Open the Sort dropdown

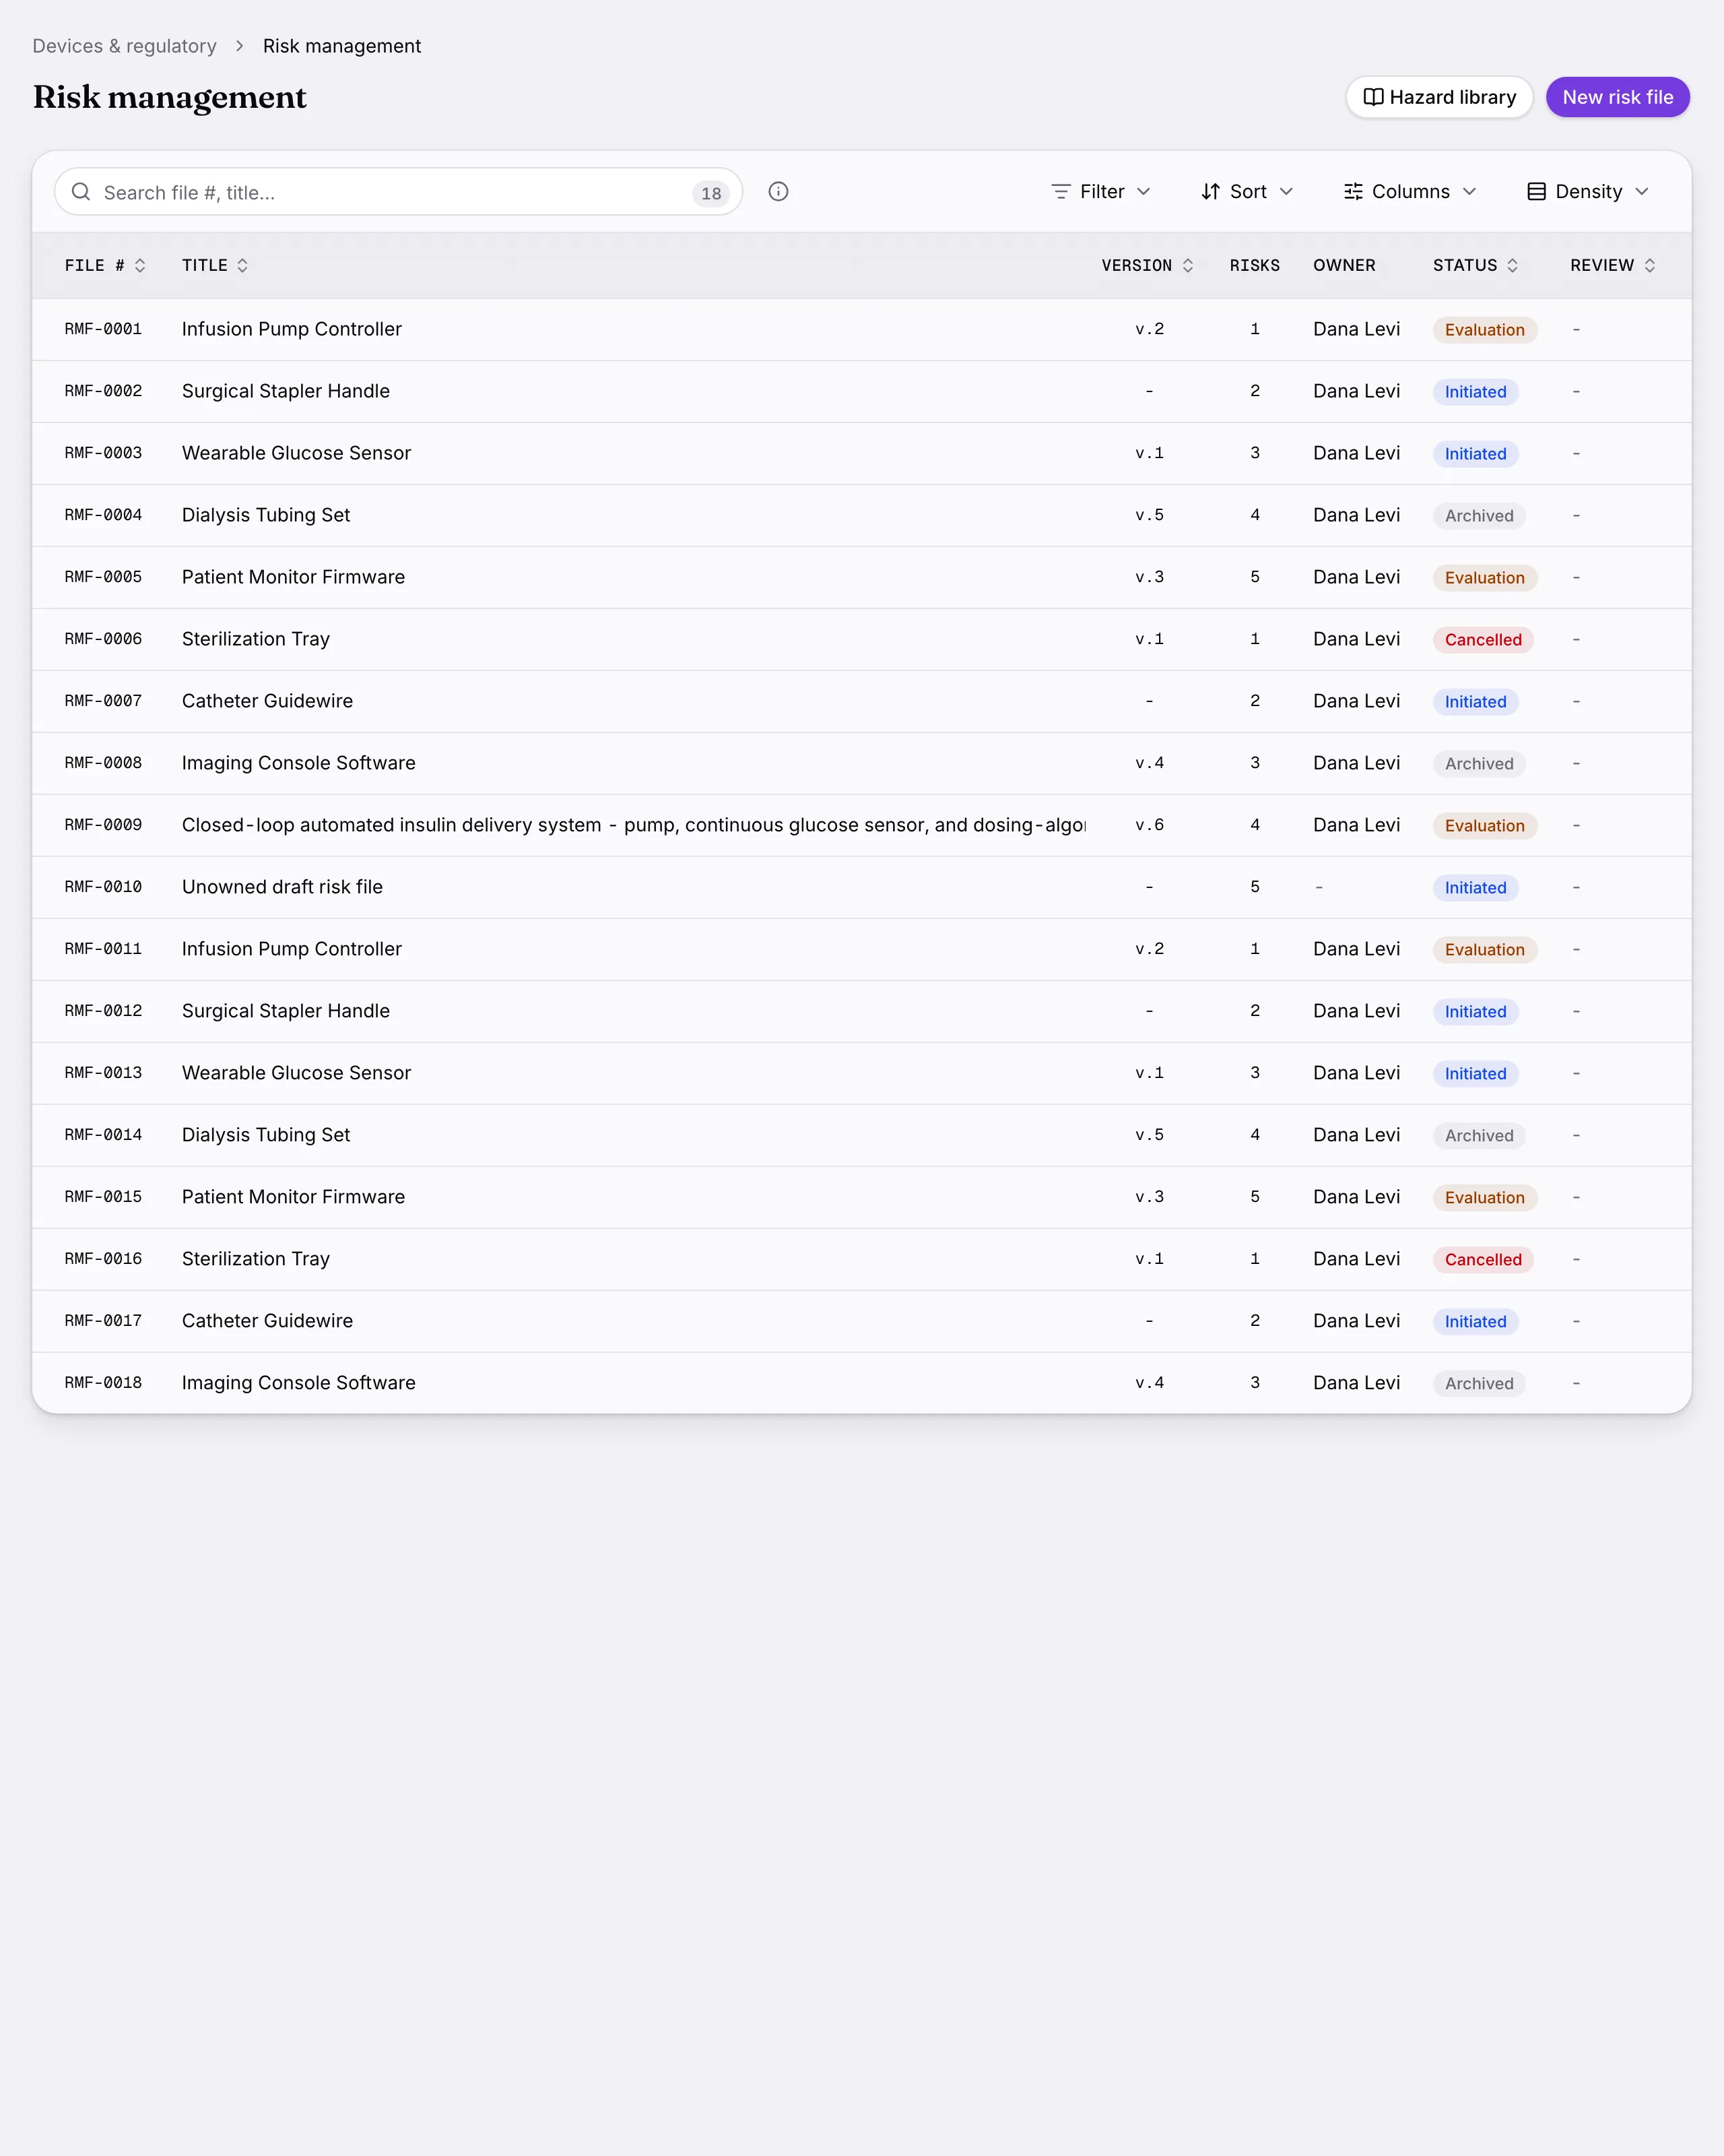[1247, 191]
